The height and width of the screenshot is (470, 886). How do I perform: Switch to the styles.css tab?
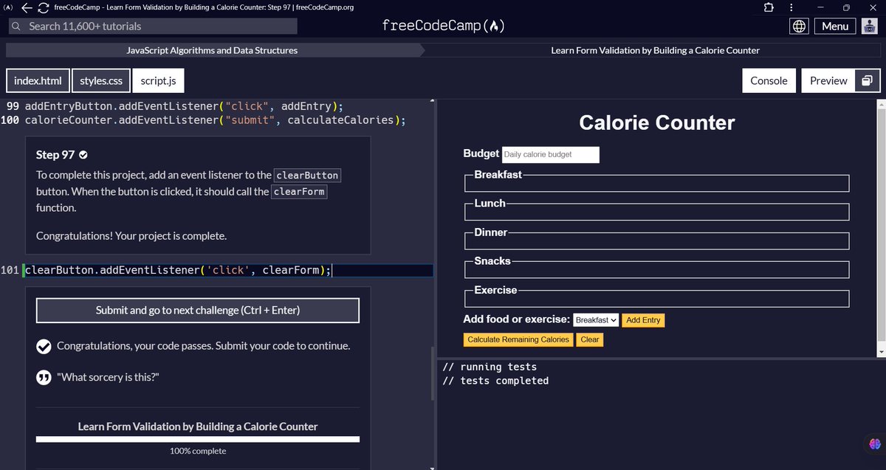[101, 80]
